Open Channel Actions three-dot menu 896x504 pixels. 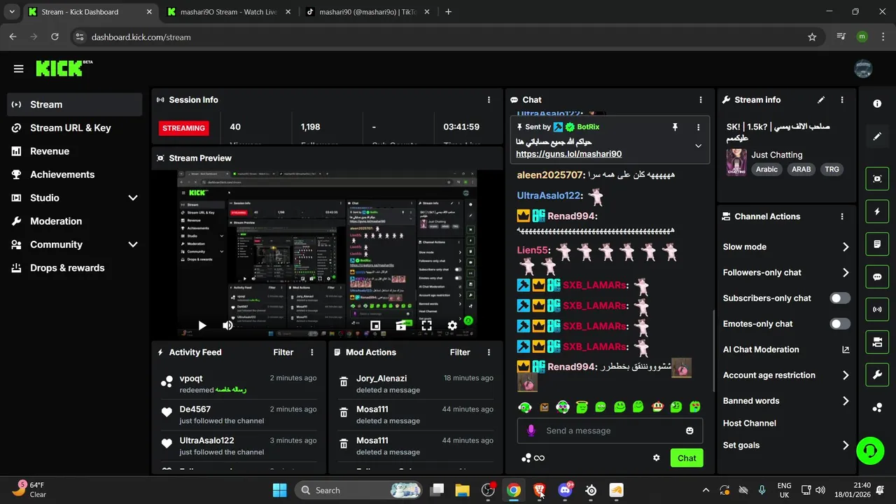(842, 217)
